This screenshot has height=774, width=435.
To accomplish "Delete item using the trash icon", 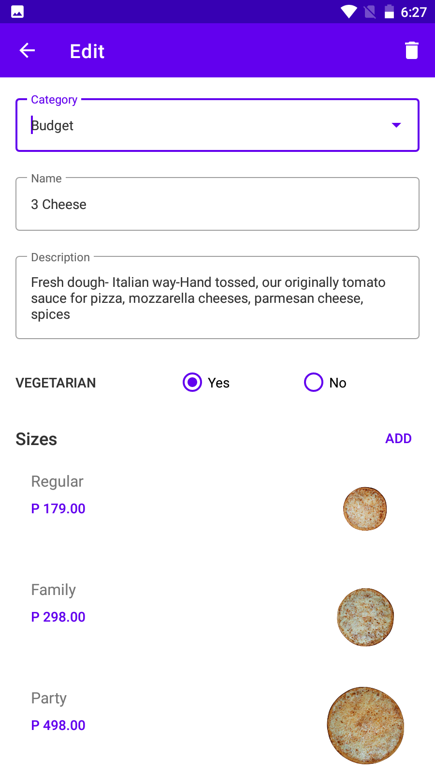I will pyautogui.click(x=411, y=50).
